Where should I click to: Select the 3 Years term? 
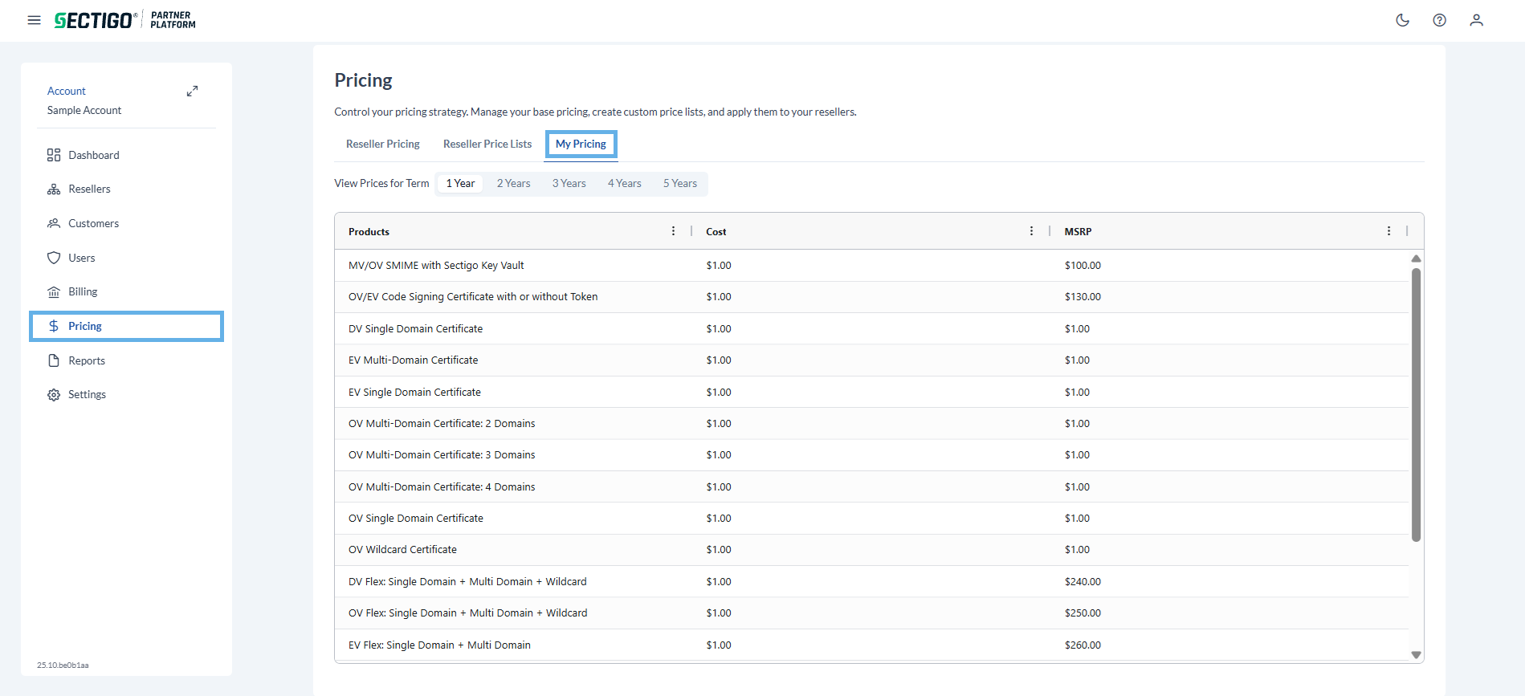point(569,184)
